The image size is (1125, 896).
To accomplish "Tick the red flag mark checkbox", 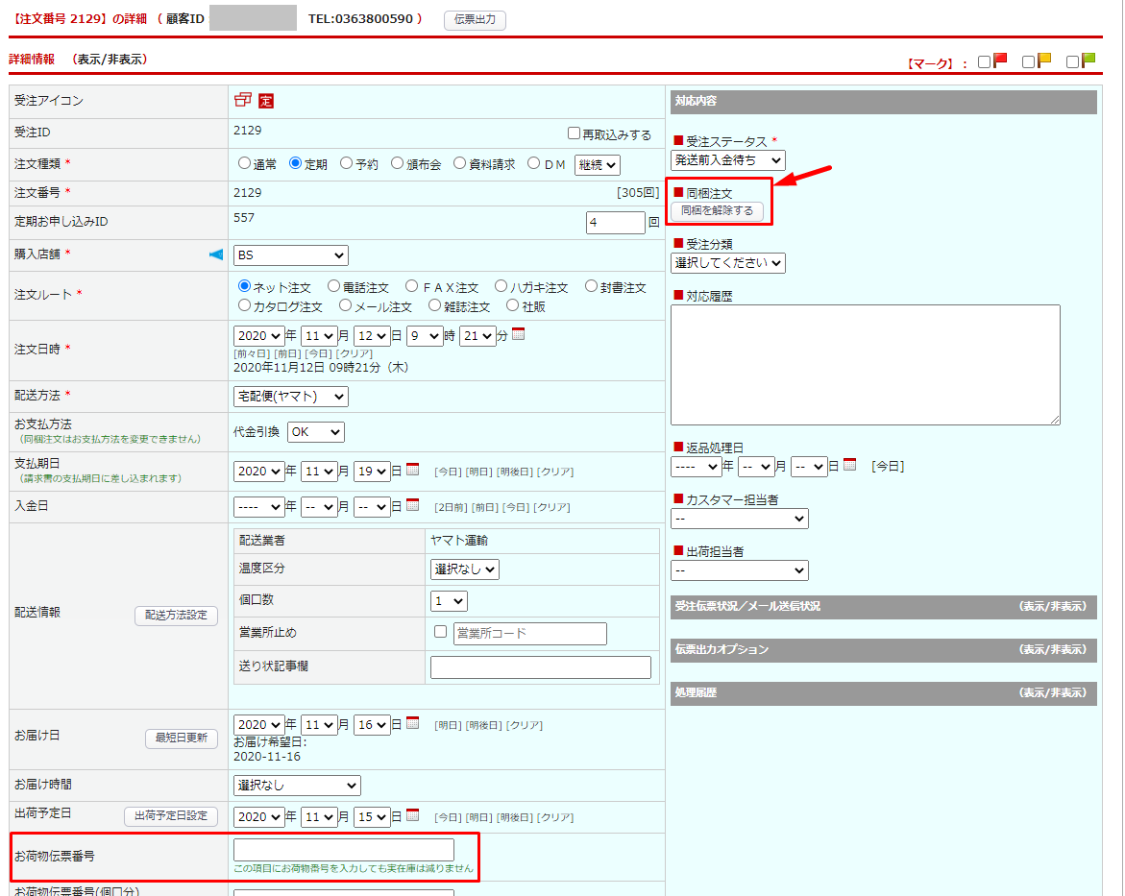I will (x=984, y=61).
